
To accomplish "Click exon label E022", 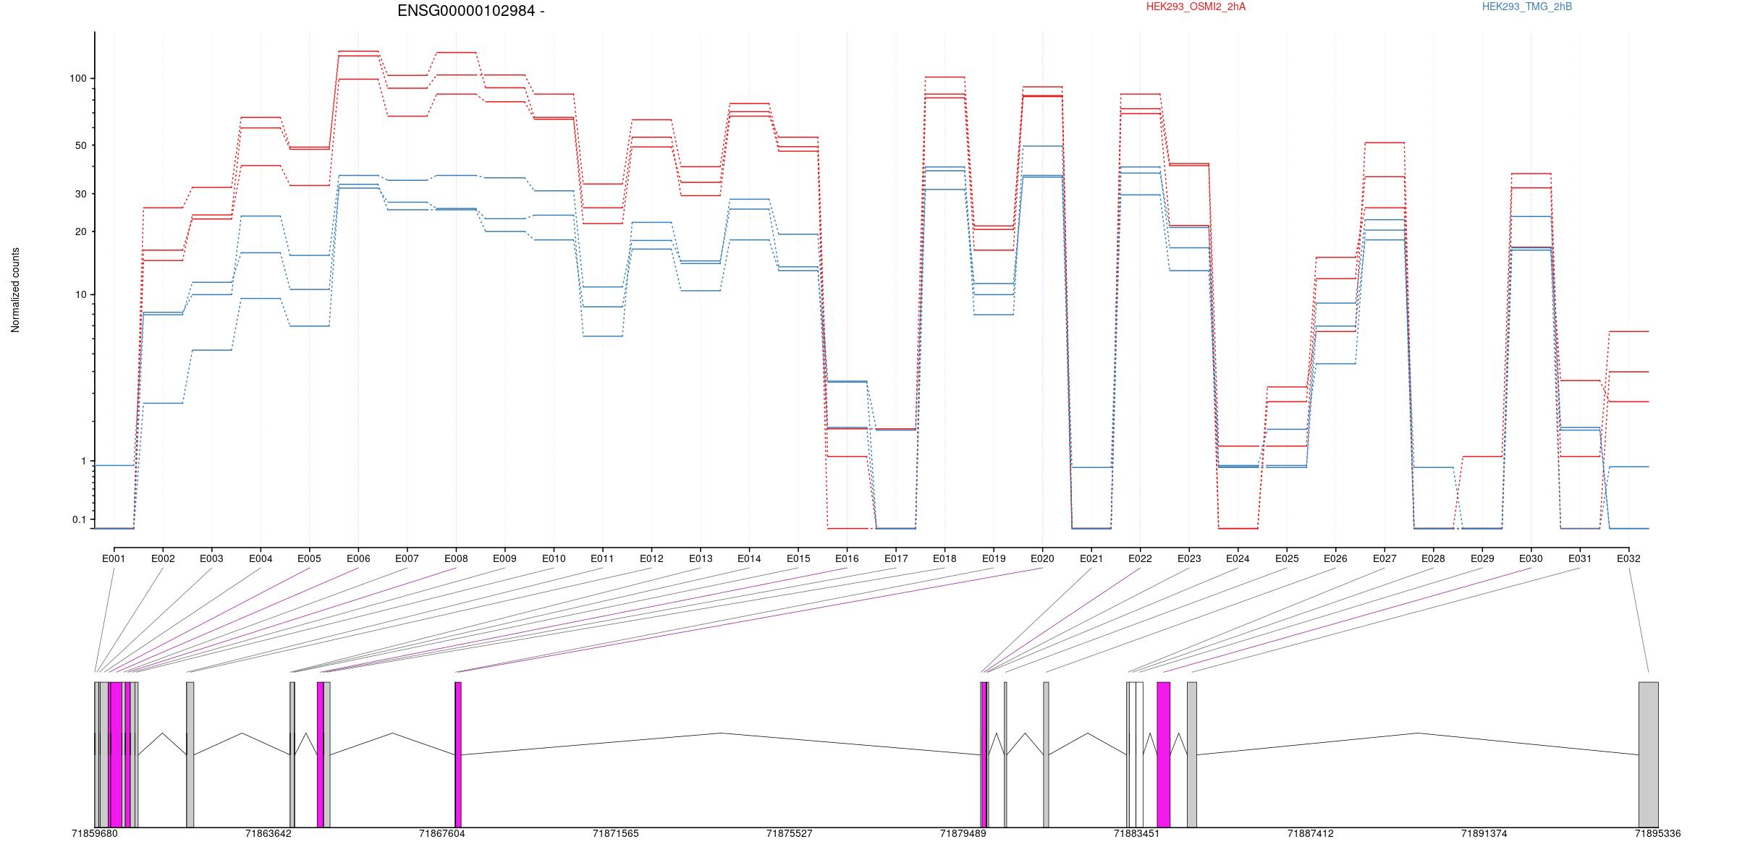I will [1140, 558].
